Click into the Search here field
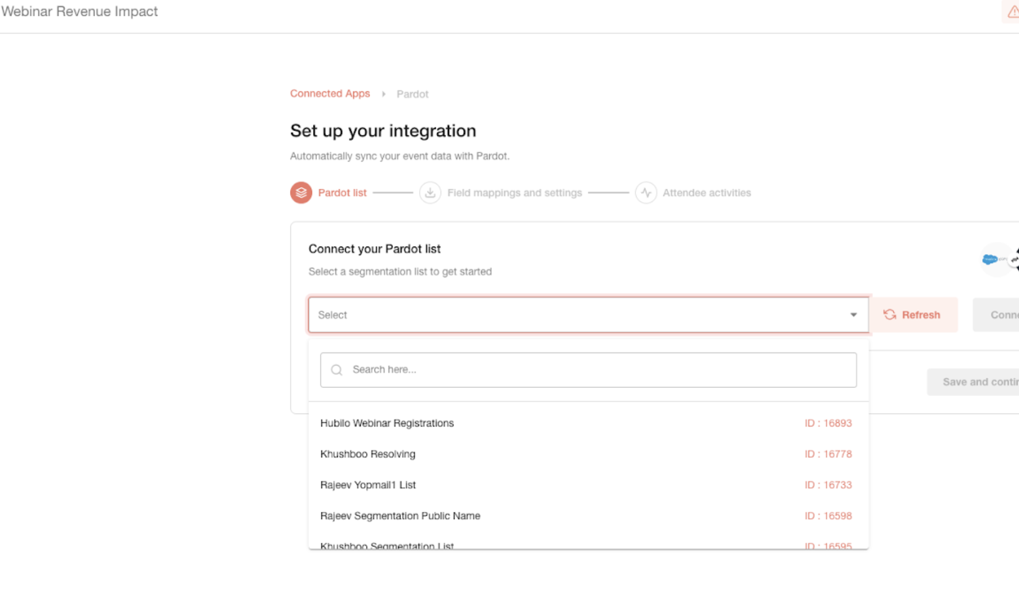Image resolution: width=1019 pixels, height=607 pixels. tap(588, 370)
